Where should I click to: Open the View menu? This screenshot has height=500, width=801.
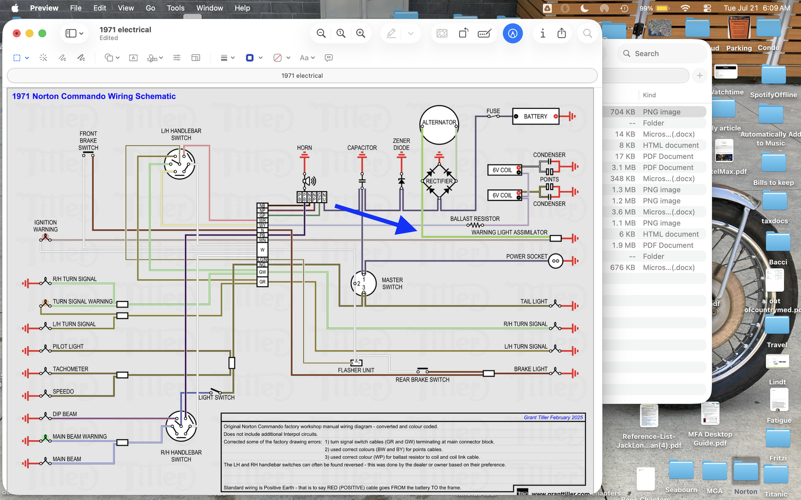tap(126, 8)
